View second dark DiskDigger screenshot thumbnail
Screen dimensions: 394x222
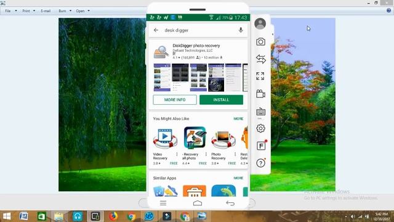pyautogui.click(x=180, y=78)
